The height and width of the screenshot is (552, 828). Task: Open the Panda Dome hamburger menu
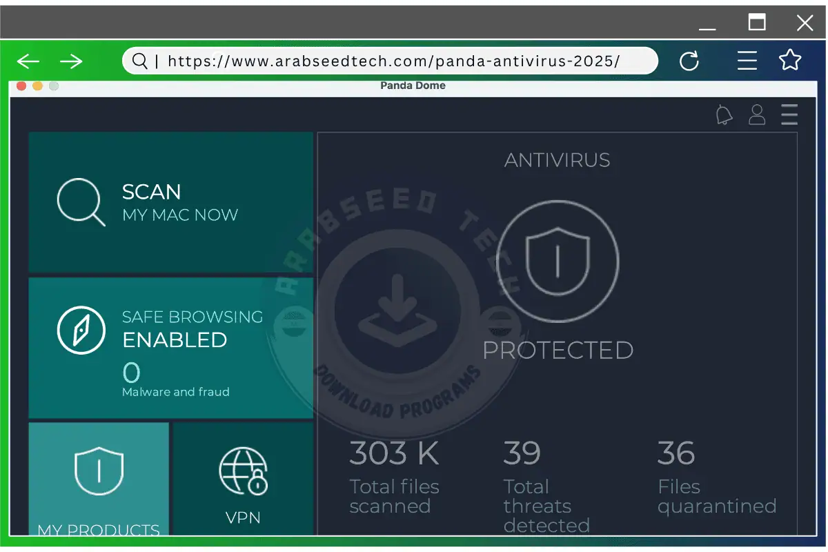tap(789, 115)
